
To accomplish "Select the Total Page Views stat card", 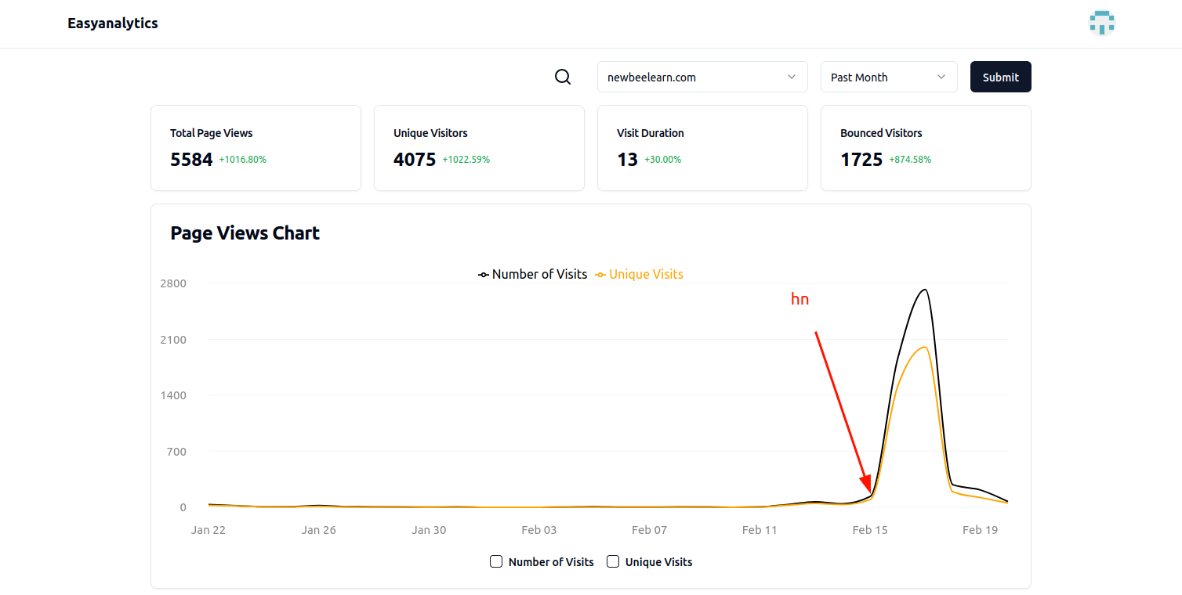I will coord(256,148).
